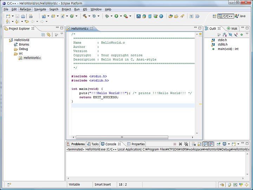Close the HelloWorld.c editor tab
Screen dimensions: 253x190
(x=92, y=28)
